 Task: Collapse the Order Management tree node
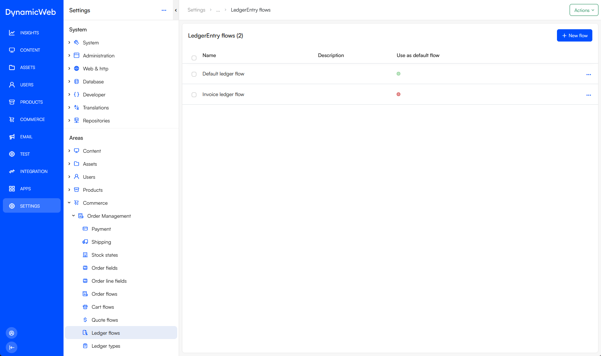tap(73, 216)
